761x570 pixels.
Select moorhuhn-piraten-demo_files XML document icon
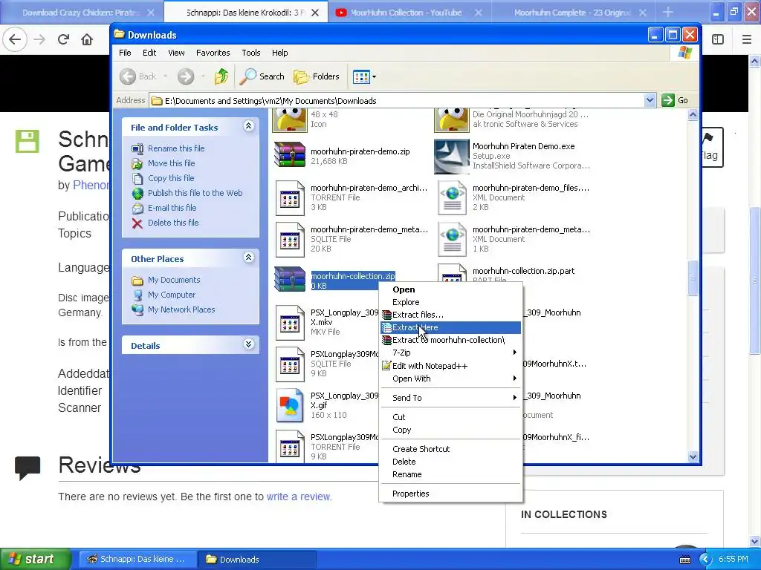[x=452, y=197]
